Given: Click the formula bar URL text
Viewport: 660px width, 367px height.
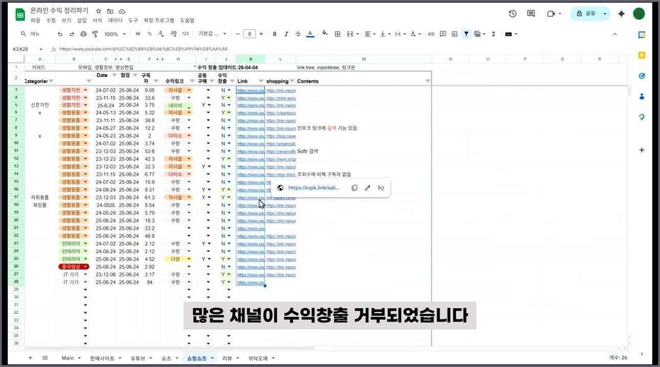Looking at the screenshot, I should (x=143, y=49).
